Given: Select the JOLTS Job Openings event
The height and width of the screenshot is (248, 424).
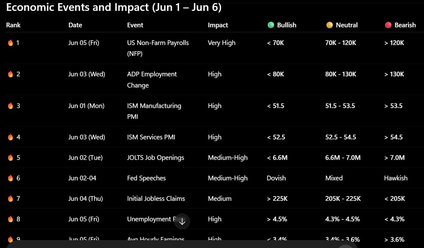Looking at the screenshot, I should click(x=155, y=158).
